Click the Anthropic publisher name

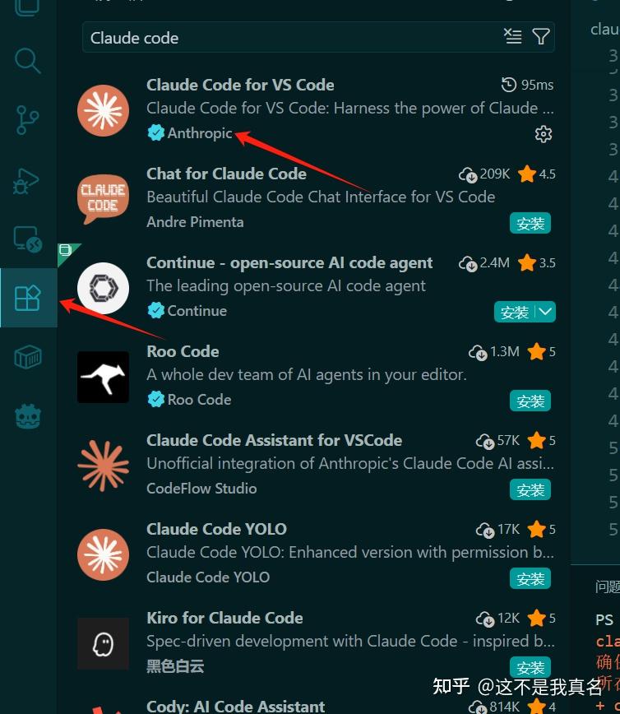pos(200,133)
